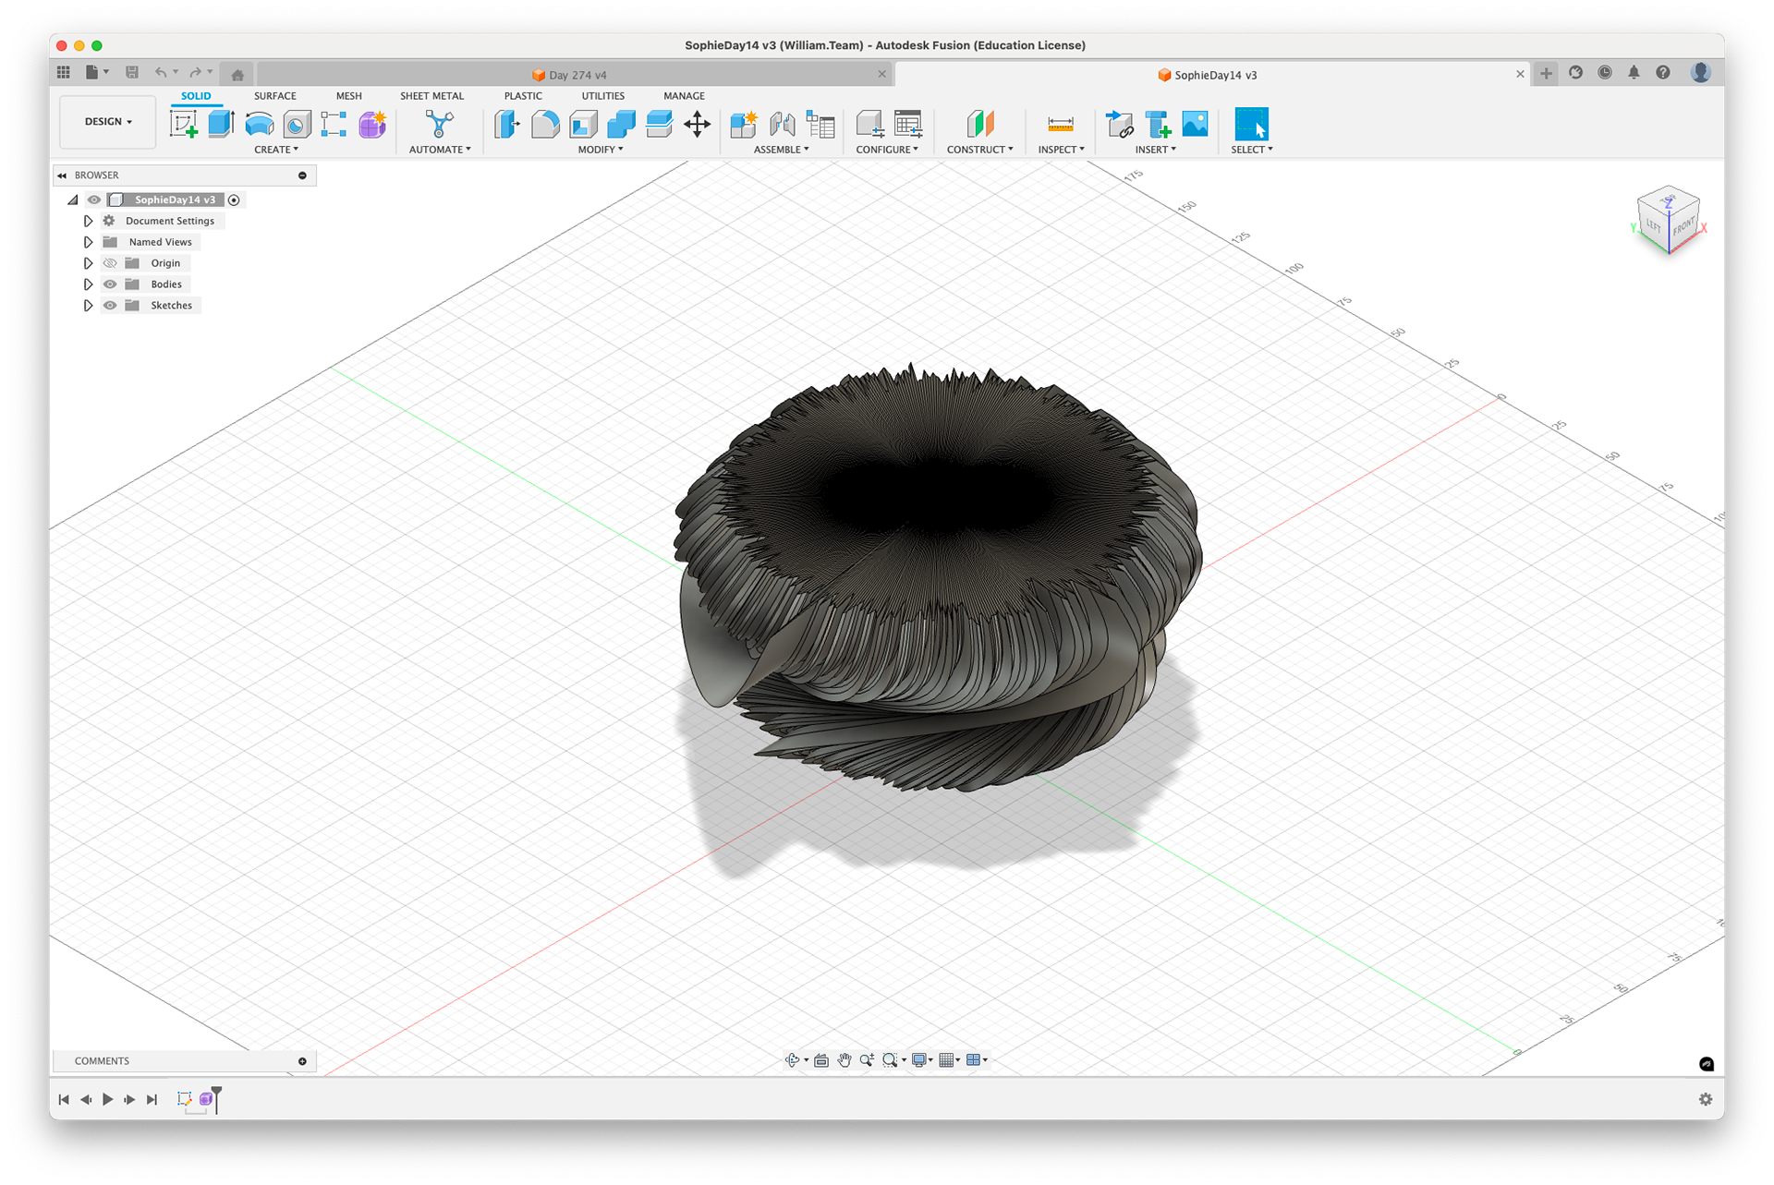Switch to the PLASTIC tab
Viewport: 1774px width, 1185px height.
click(523, 96)
